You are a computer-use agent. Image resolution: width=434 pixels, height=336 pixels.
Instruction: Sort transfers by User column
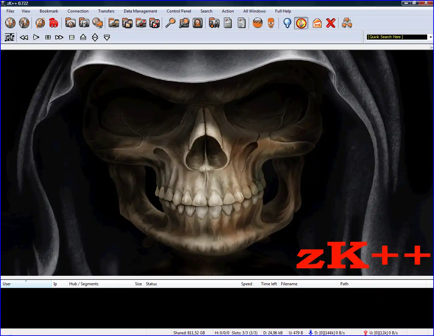[26, 284]
